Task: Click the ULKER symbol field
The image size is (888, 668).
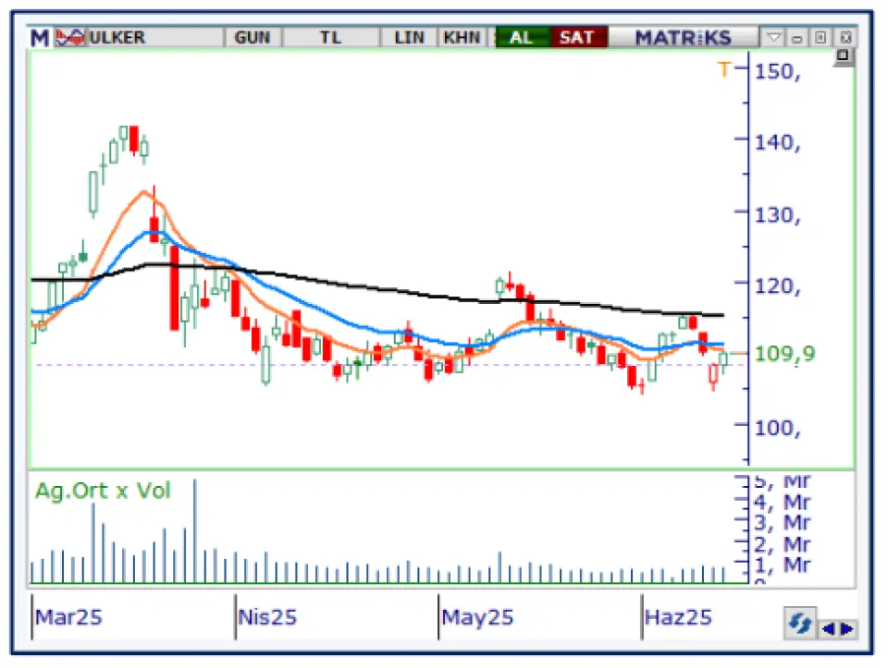Action: click(154, 38)
